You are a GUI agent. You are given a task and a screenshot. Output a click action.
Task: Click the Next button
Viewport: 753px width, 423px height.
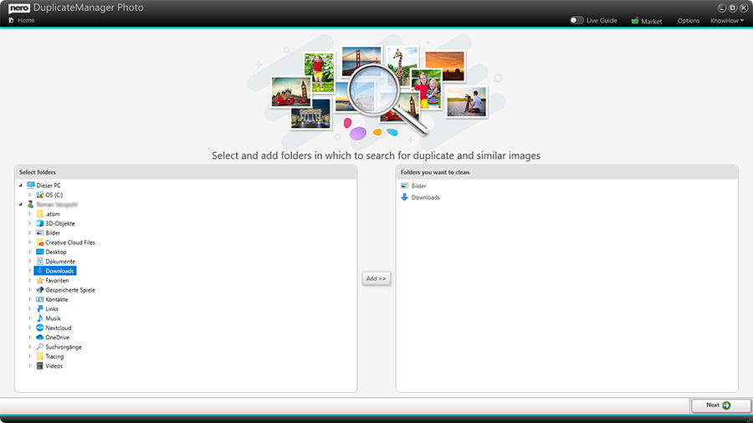[x=721, y=405]
